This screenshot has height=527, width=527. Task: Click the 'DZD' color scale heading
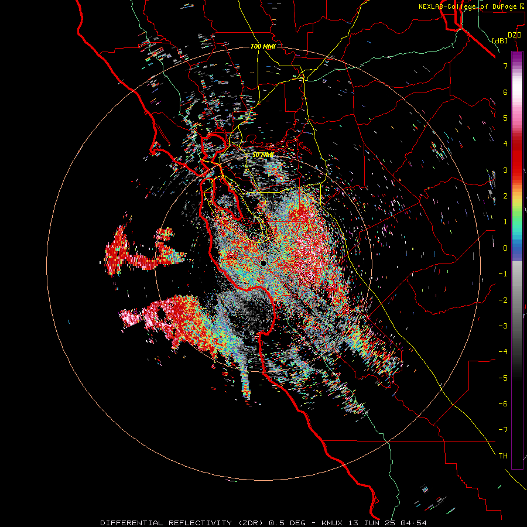[515, 35]
